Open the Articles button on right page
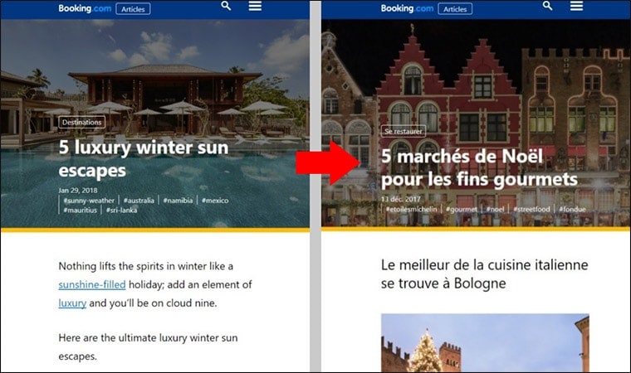Viewport: 631px width, 373px height. pyautogui.click(x=455, y=9)
